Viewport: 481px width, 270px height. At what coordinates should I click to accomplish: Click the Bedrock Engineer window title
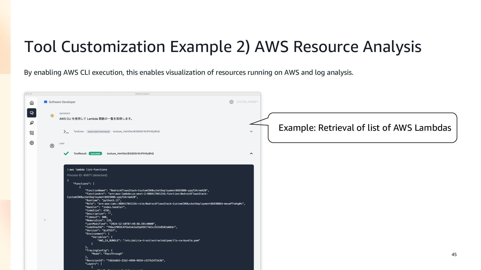click(142, 94)
